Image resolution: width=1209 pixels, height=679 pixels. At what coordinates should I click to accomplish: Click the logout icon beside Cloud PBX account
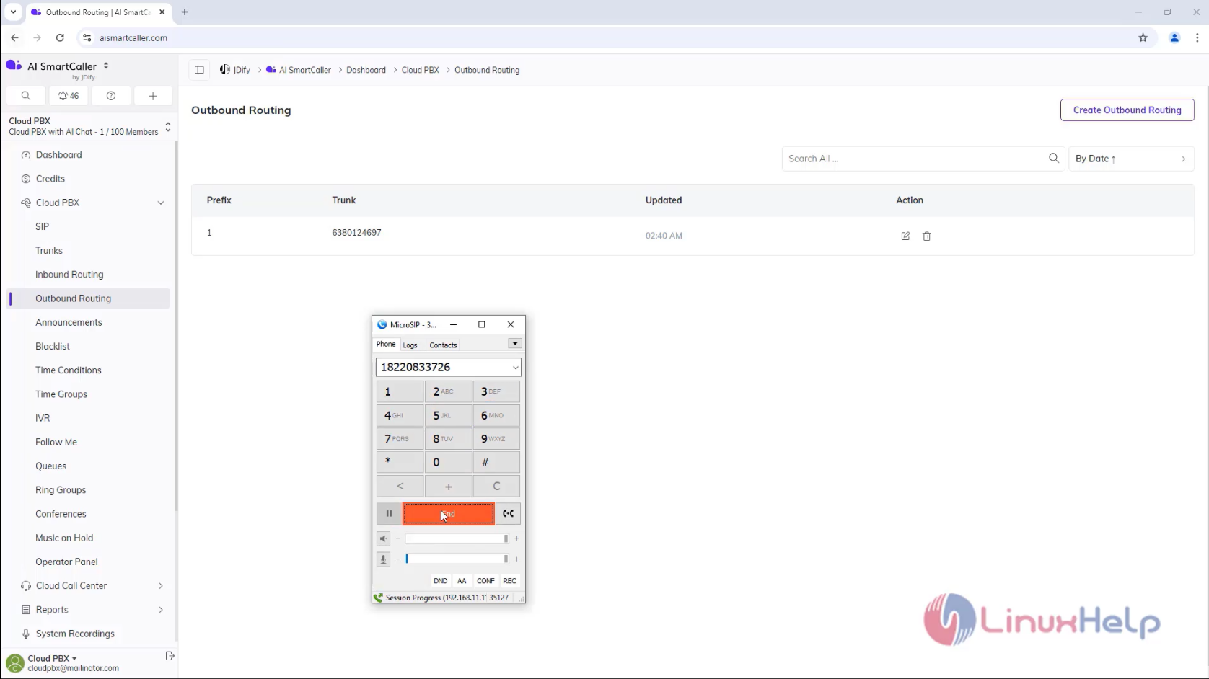170,656
